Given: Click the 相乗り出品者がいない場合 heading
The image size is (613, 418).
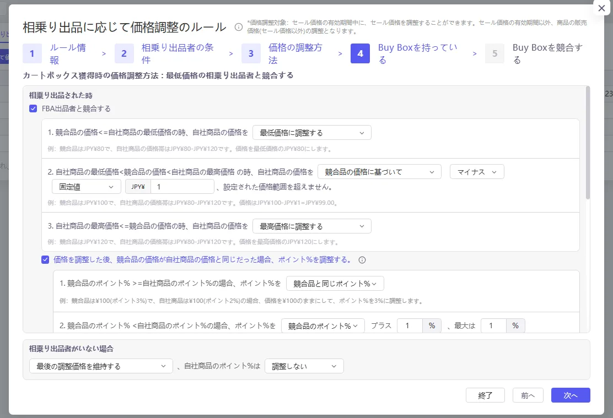Looking at the screenshot, I should (71, 349).
